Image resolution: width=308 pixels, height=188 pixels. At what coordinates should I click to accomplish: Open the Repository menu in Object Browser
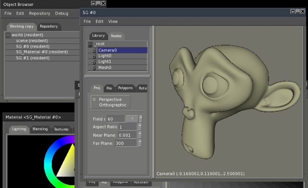[40, 13]
